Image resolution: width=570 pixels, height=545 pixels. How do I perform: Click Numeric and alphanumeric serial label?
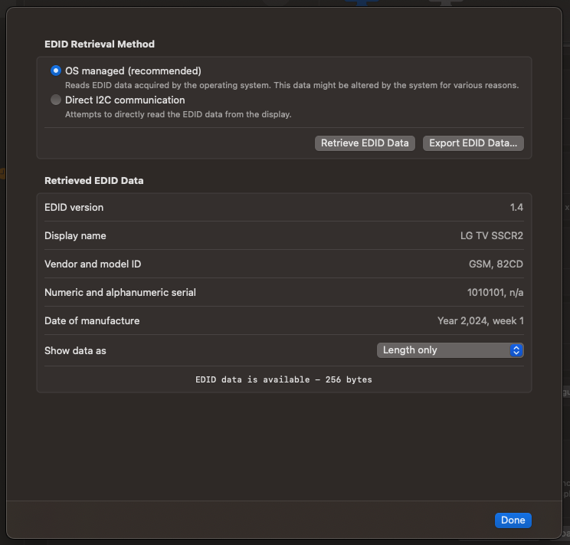tap(120, 293)
